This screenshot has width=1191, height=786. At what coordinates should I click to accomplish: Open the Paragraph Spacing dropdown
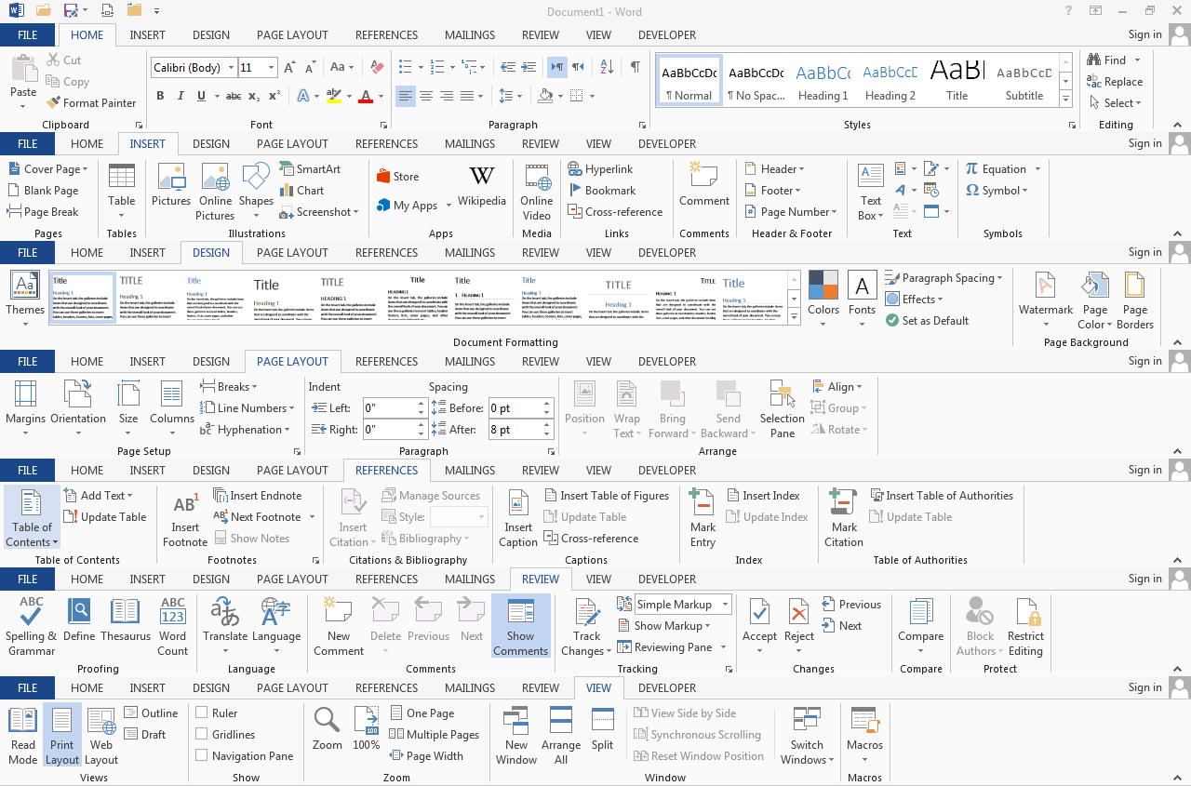(999, 278)
